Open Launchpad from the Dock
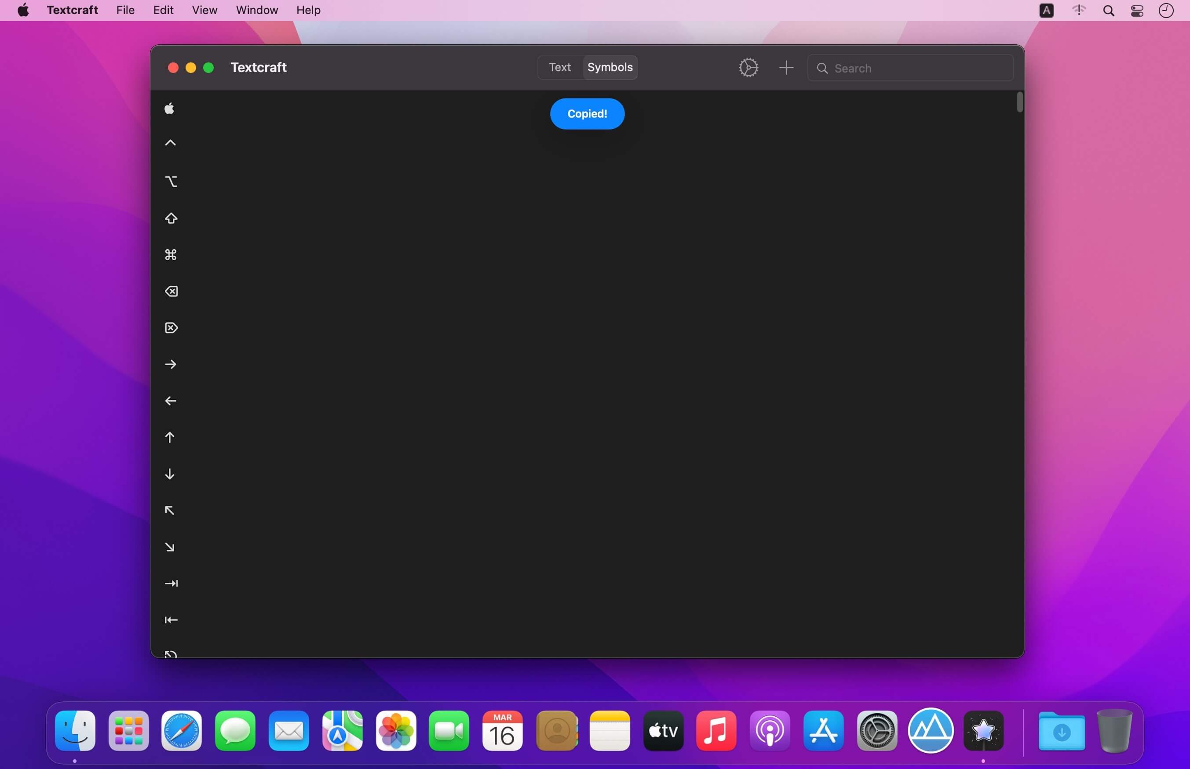 click(129, 731)
